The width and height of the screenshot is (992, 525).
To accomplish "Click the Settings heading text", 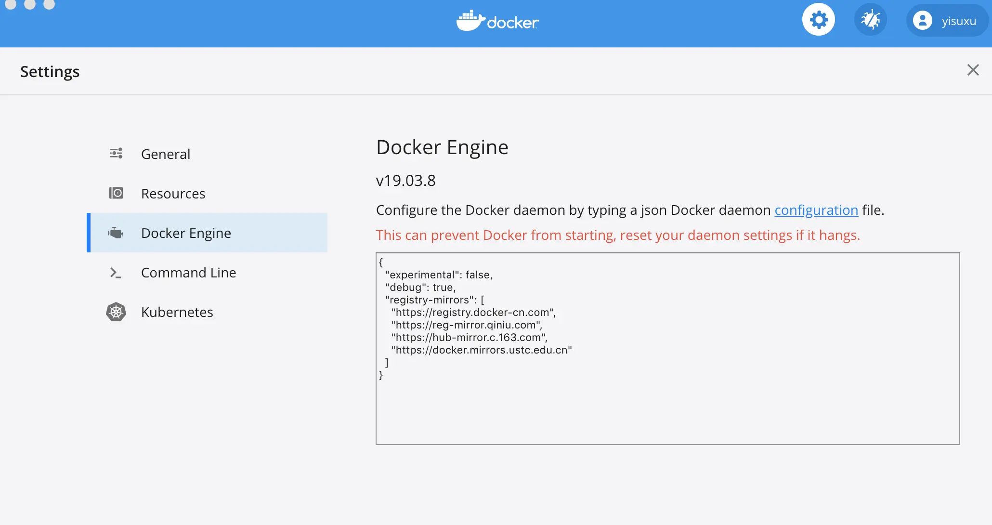I will click(x=50, y=71).
